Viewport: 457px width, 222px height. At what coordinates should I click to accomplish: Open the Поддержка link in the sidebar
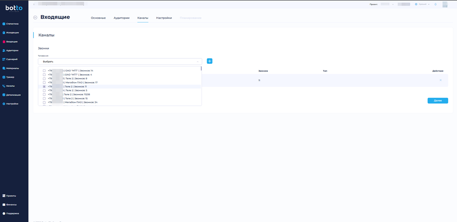point(12,214)
